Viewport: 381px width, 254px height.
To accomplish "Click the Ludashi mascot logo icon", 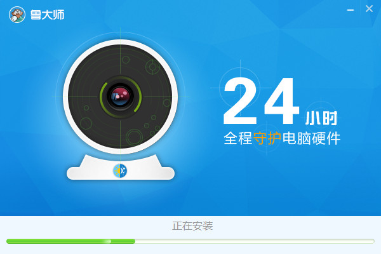I will point(17,15).
